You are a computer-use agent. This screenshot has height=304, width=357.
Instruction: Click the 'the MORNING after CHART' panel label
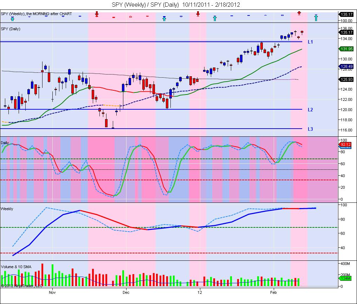click(49, 14)
